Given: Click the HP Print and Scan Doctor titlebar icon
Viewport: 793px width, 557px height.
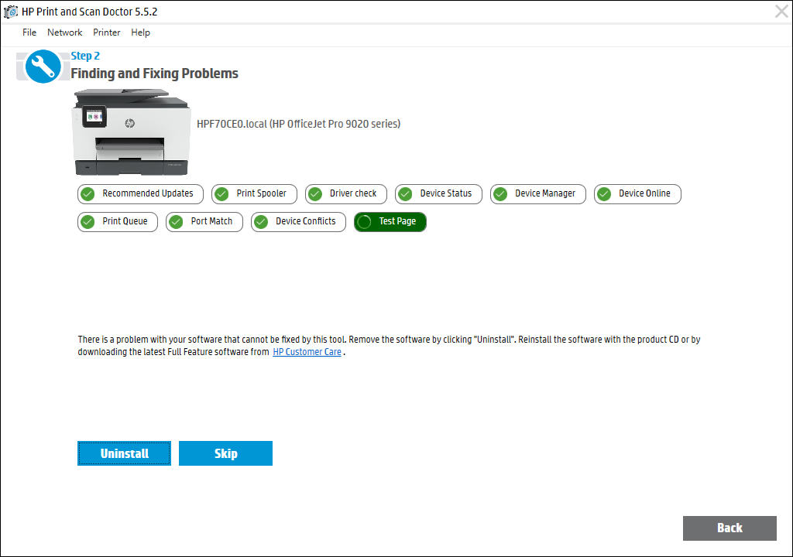Looking at the screenshot, I should click(9, 12).
